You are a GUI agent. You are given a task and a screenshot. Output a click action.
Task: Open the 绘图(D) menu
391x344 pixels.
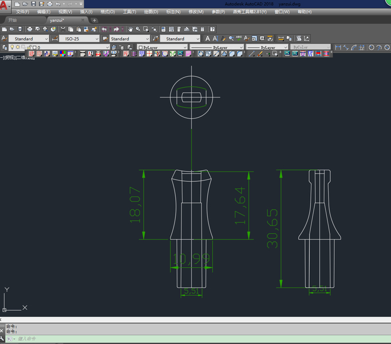pyautogui.click(x=151, y=11)
